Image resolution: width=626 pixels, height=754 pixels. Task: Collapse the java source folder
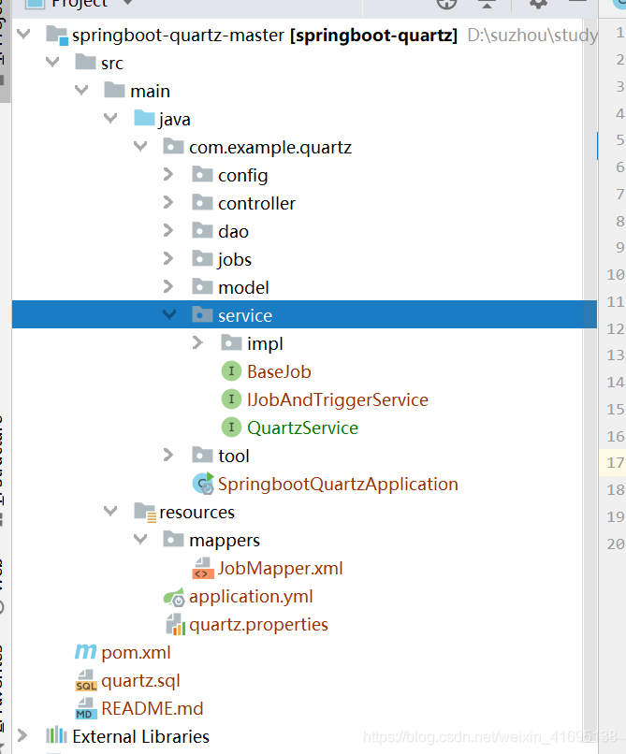(110, 118)
